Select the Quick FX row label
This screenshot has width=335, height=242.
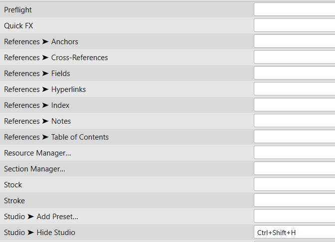[18, 26]
